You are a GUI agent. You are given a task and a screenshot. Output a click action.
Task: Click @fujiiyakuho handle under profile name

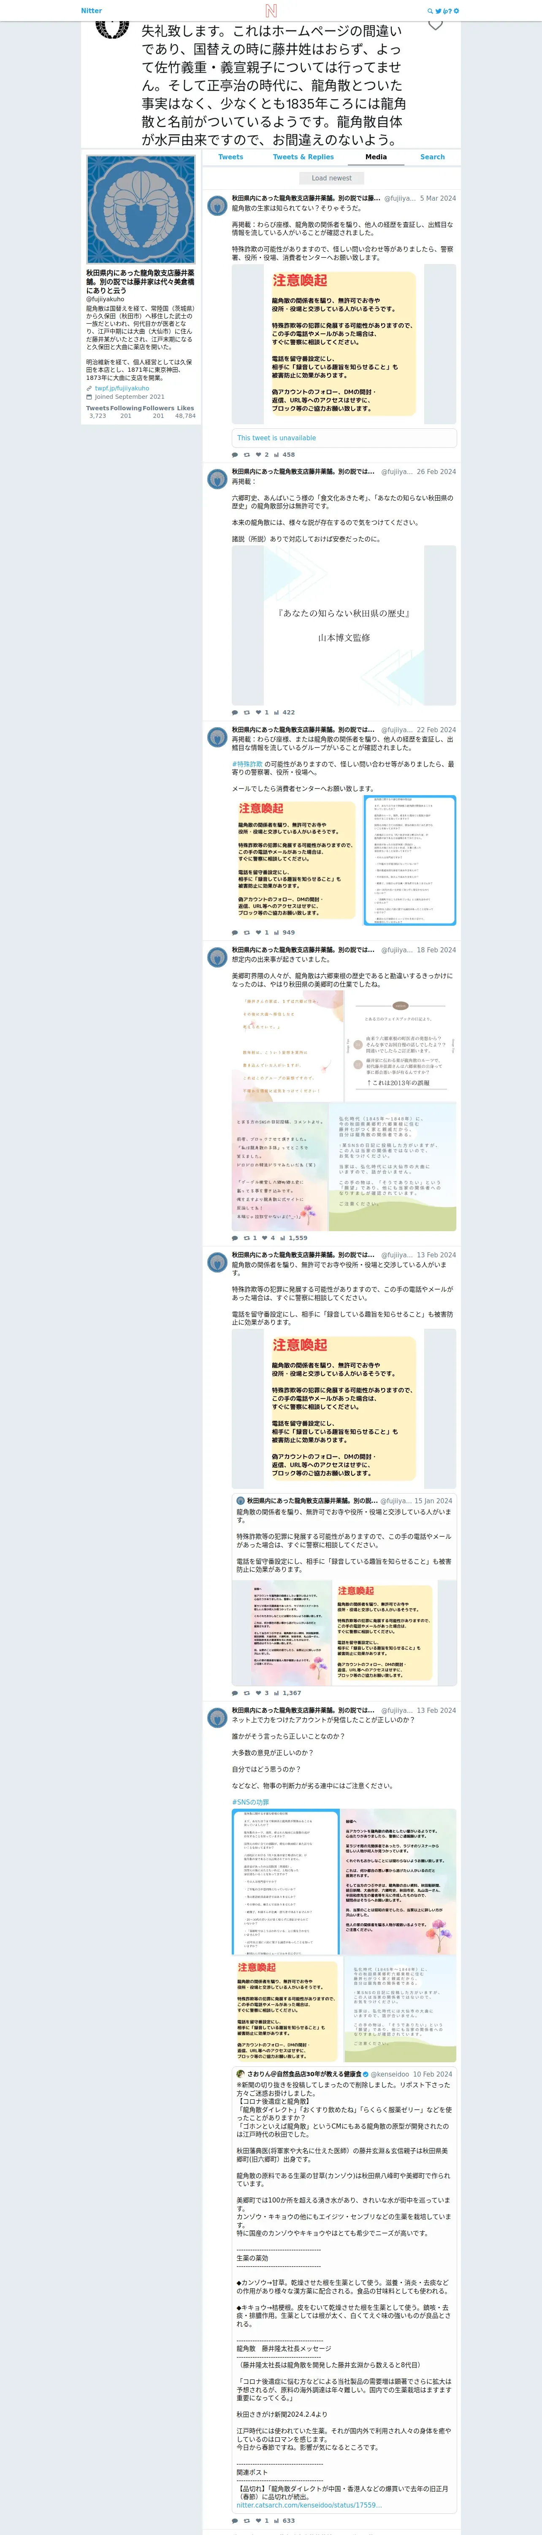point(105,299)
